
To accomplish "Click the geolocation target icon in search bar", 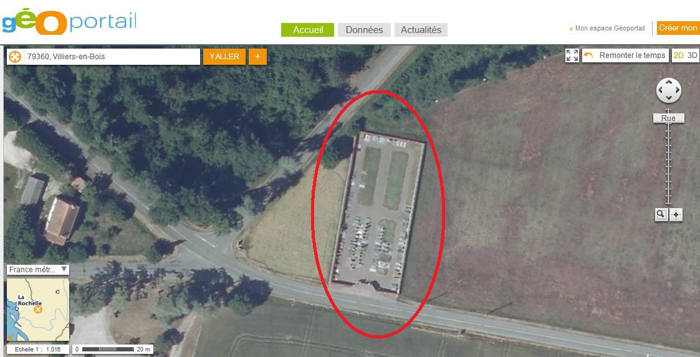I will [x=15, y=57].
